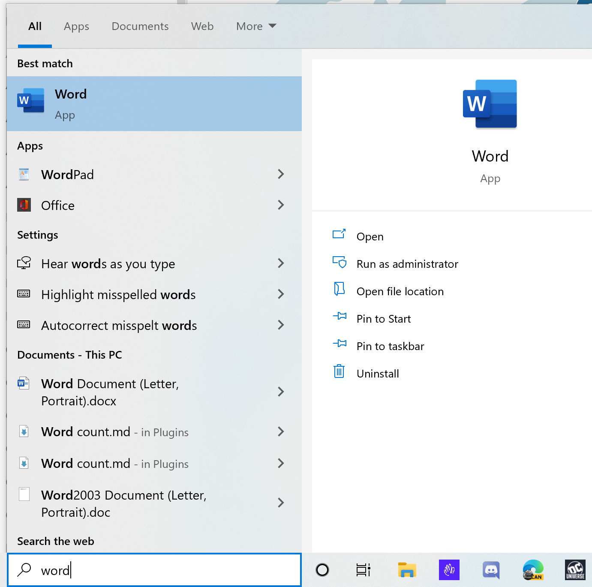
Task: Click the Pin to Start pin icon
Action: tap(340, 316)
